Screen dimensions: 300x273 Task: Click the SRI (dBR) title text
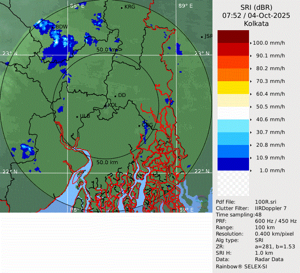[x=256, y=7]
